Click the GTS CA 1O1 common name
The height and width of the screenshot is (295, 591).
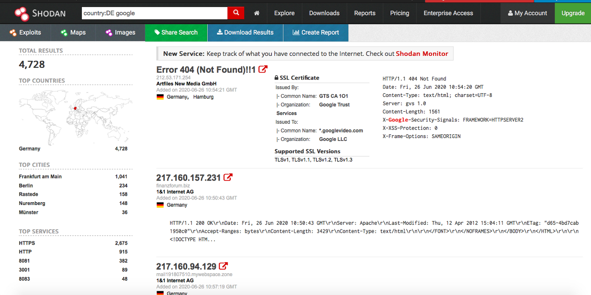[x=333, y=96]
